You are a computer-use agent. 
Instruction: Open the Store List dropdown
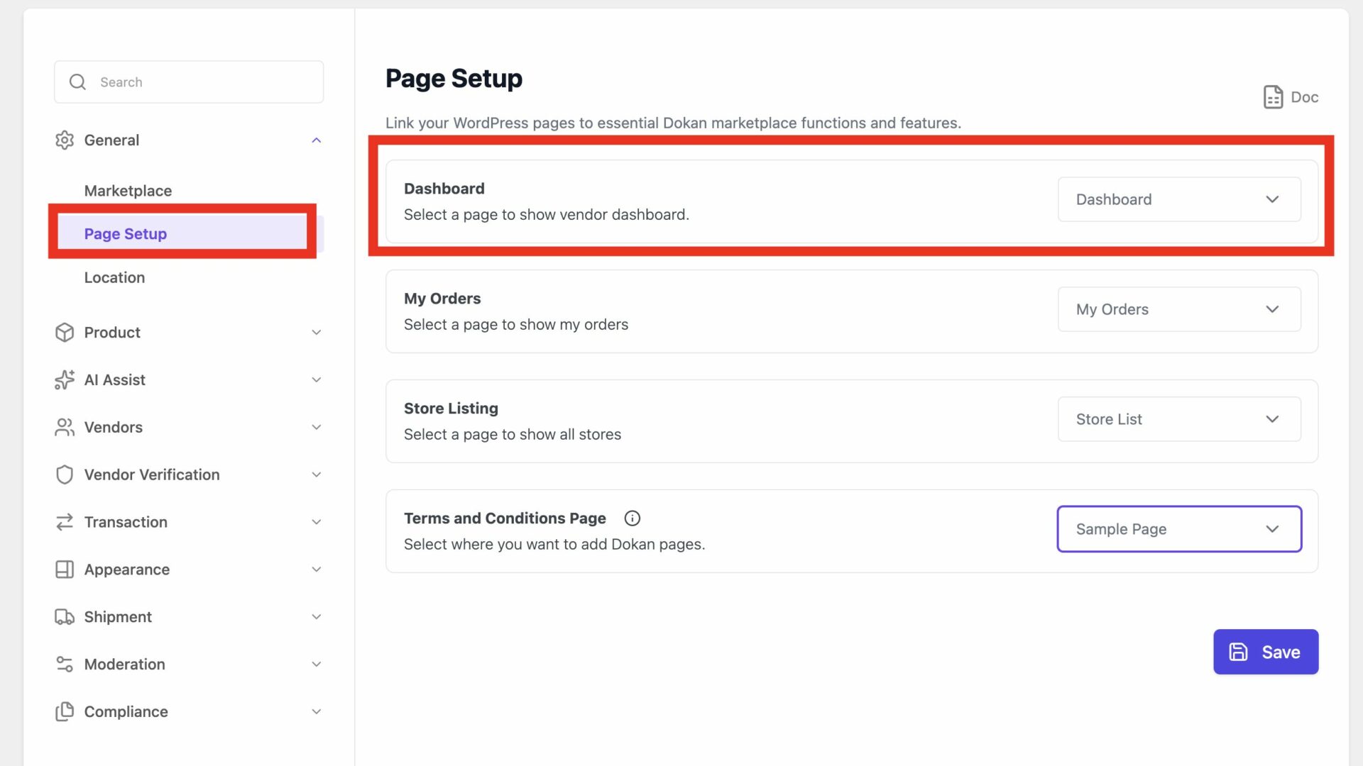[x=1178, y=418]
